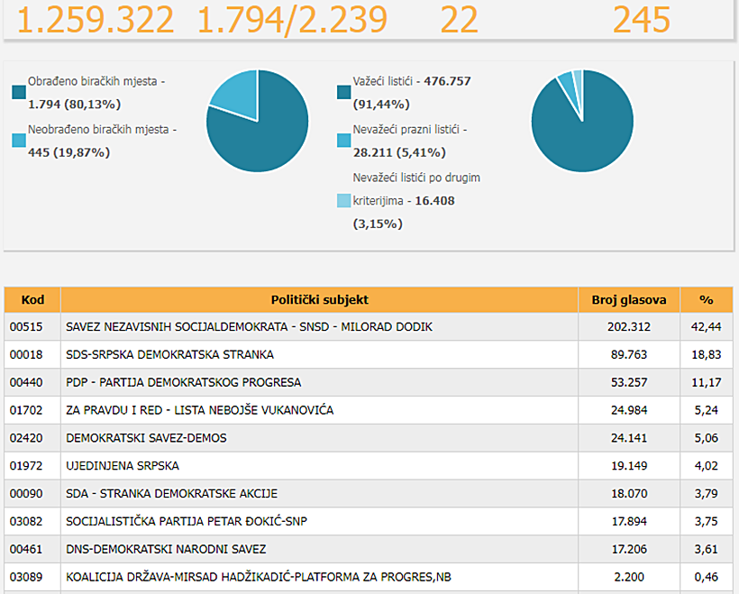Click the '%' column header
Viewport: 739px width, 594px height.
coord(707,300)
